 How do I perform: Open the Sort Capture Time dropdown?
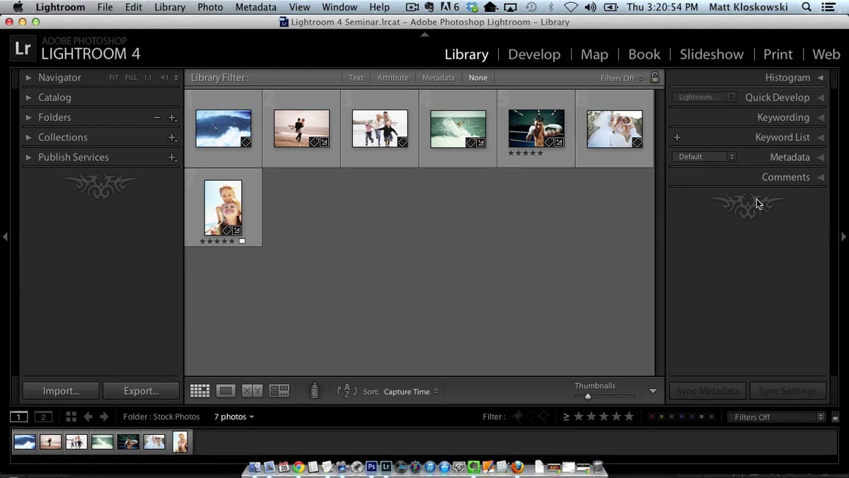click(411, 392)
